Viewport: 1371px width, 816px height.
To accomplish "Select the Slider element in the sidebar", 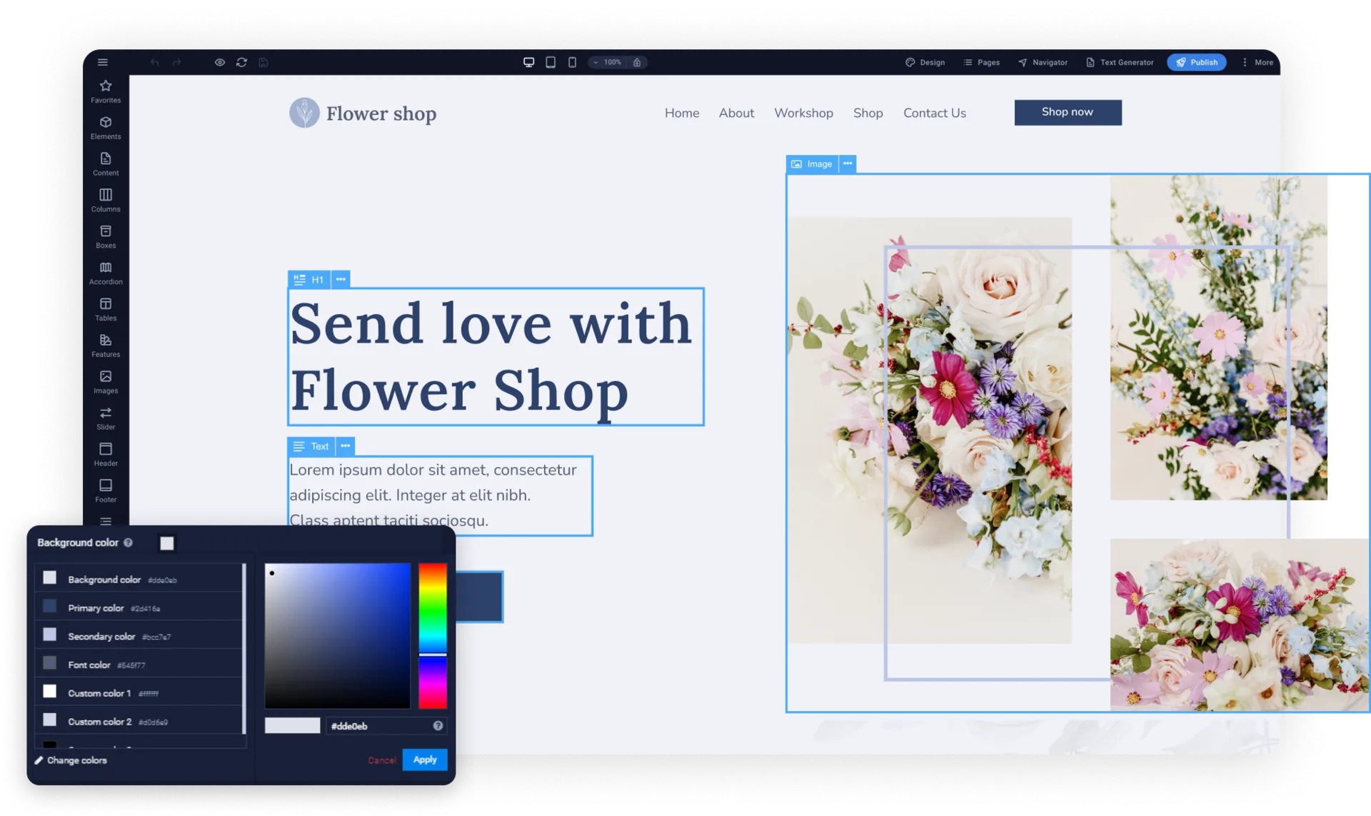I will 106,418.
